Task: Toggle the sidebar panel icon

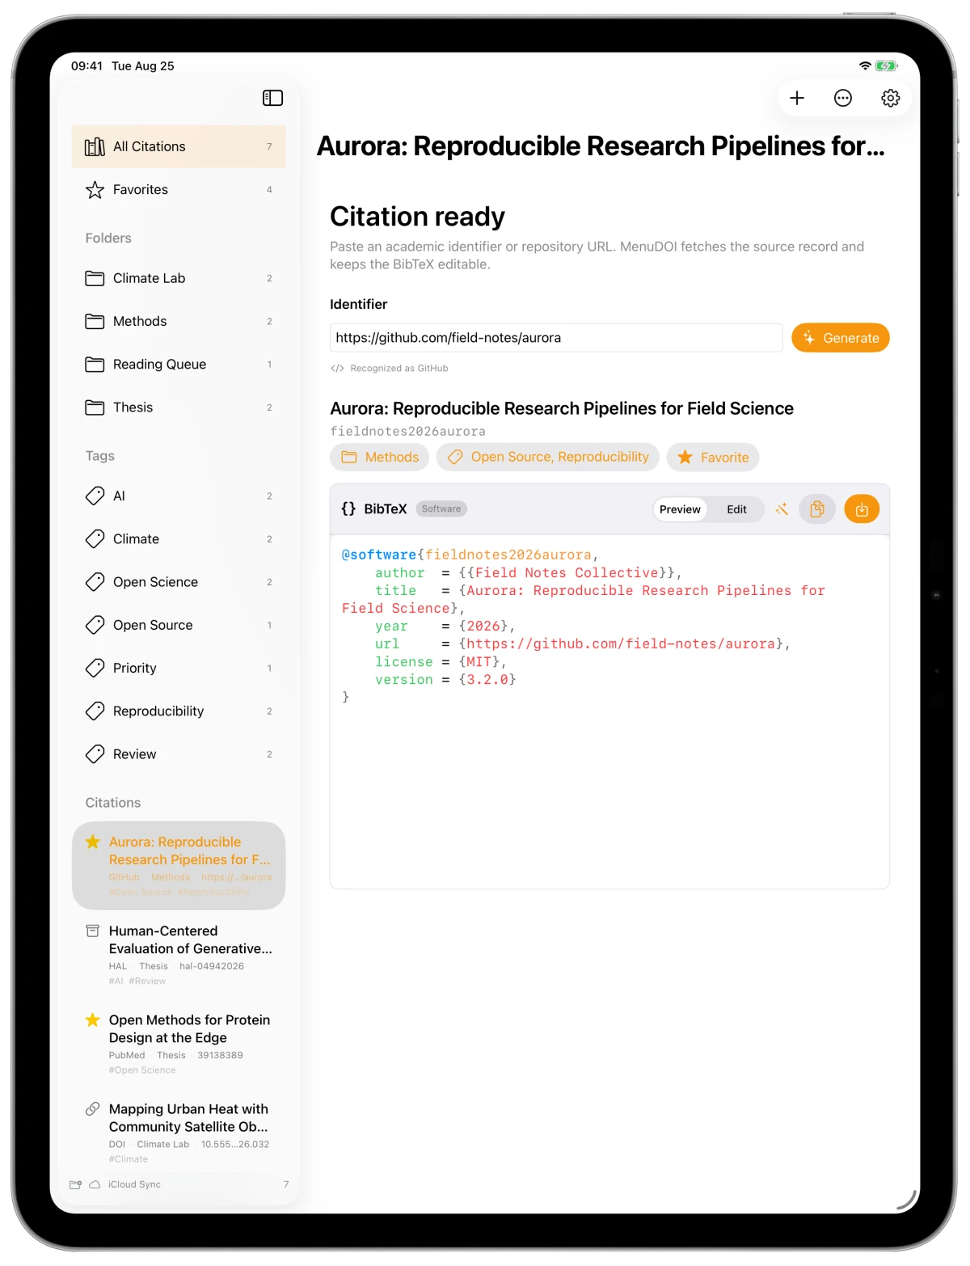Action: (x=272, y=98)
